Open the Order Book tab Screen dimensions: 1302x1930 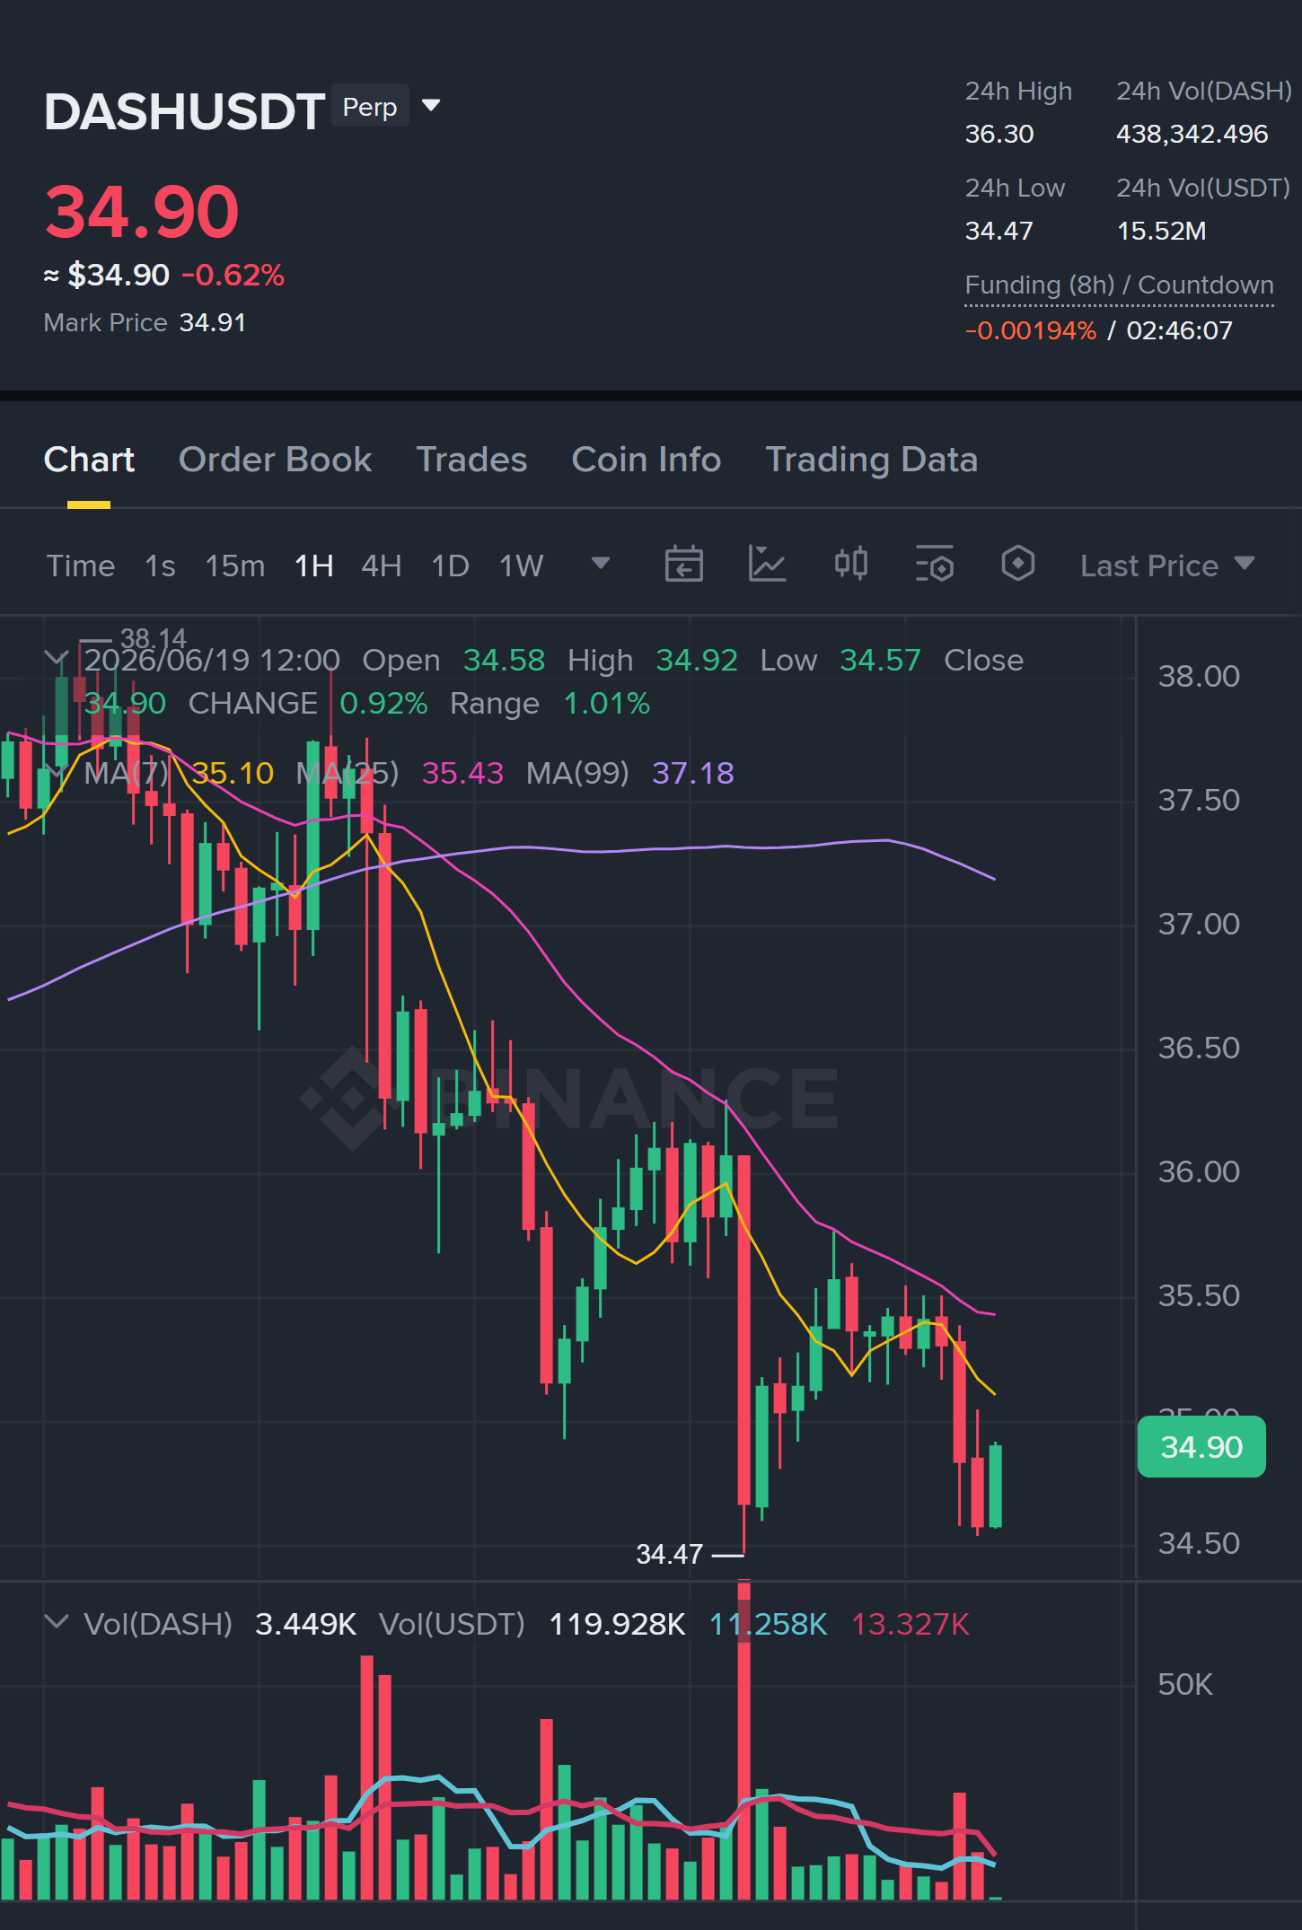[x=275, y=460]
